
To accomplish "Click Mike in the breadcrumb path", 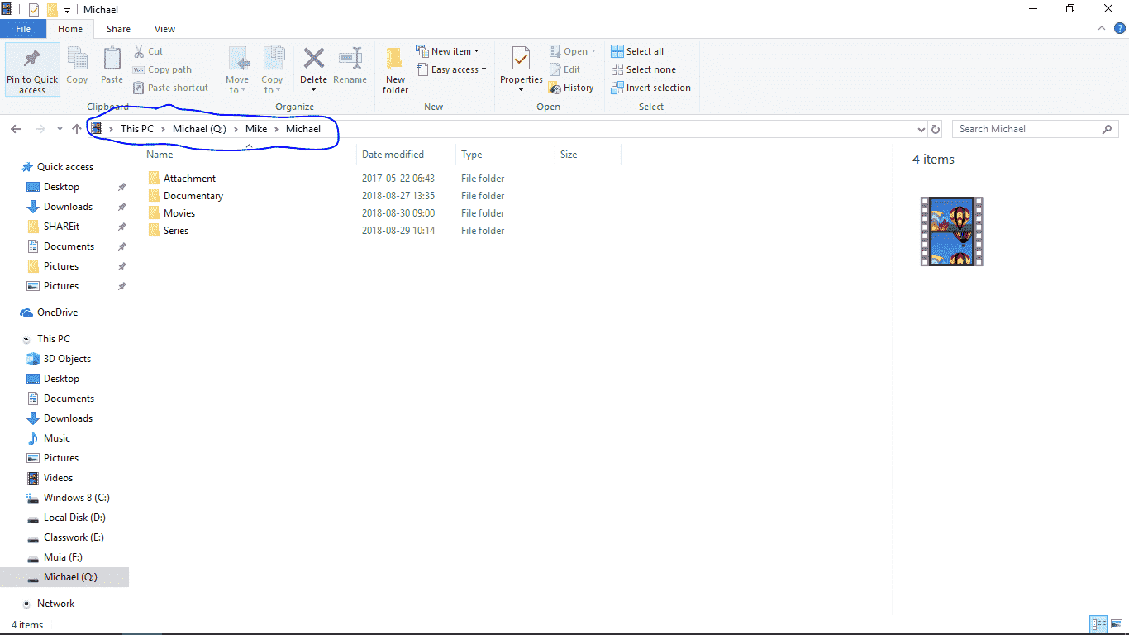I will tap(255, 129).
